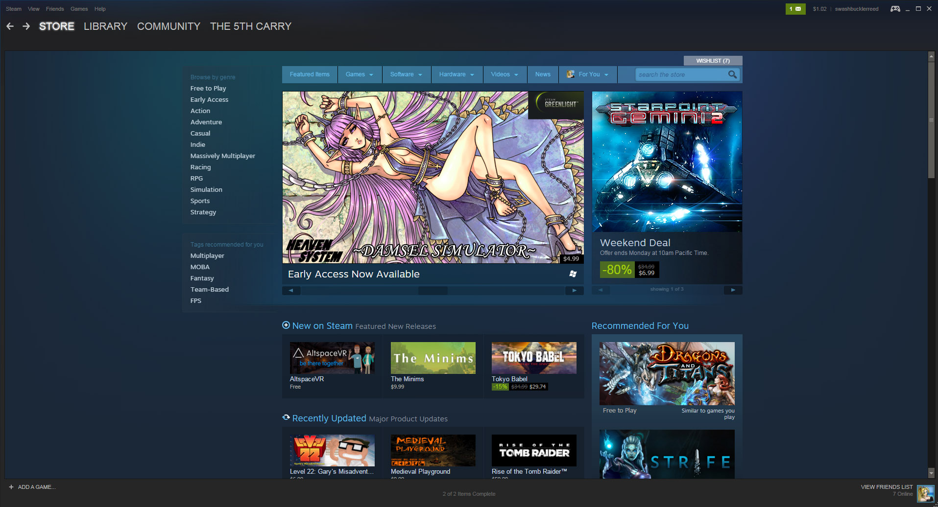Click the $1.02 wallet balance
Viewport: 938px width, 507px height.
(819, 9)
